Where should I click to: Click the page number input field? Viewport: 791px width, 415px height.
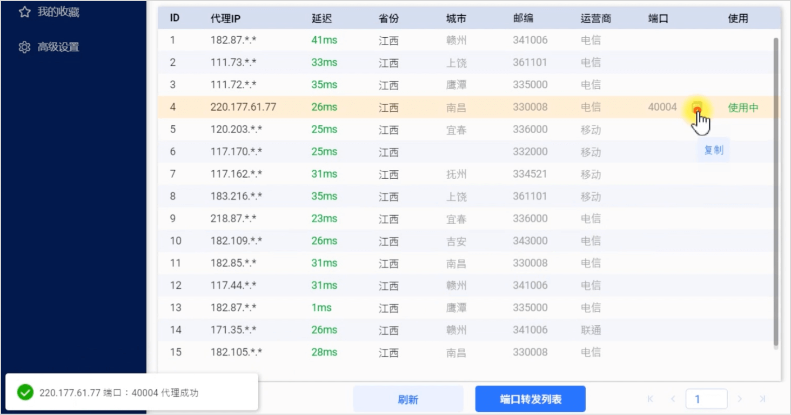pyautogui.click(x=706, y=399)
